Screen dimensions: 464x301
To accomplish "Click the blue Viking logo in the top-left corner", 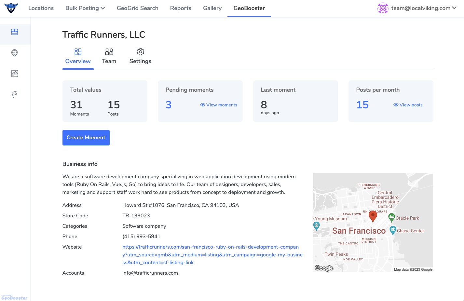I will coord(11,8).
